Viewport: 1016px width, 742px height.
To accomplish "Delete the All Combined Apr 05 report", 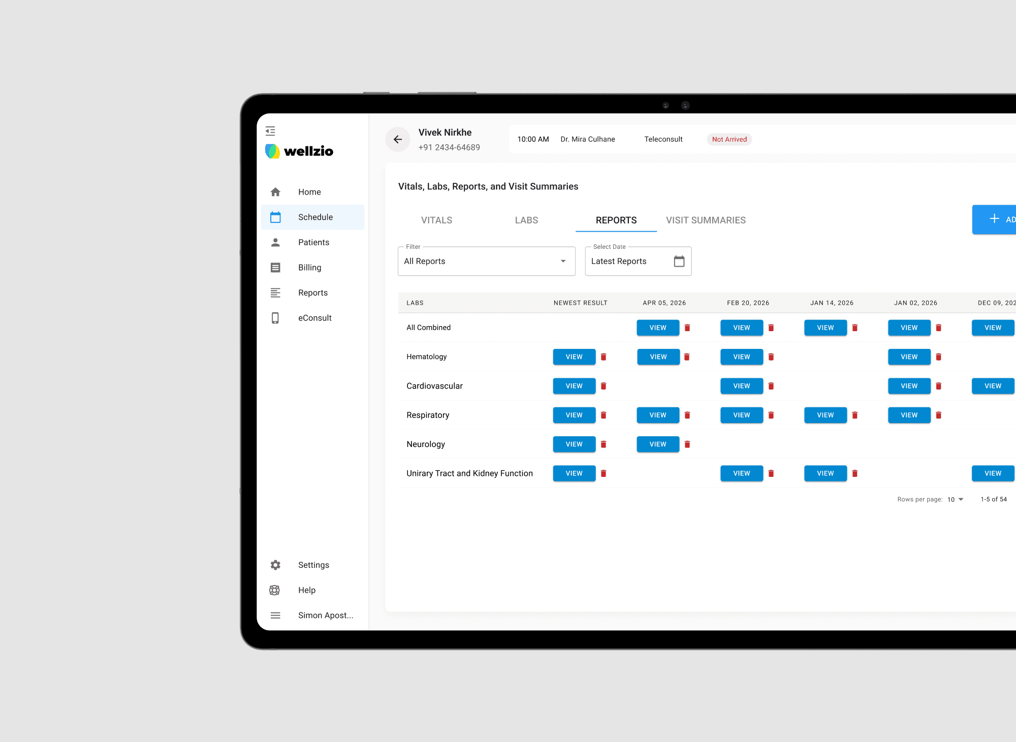I will pyautogui.click(x=687, y=328).
